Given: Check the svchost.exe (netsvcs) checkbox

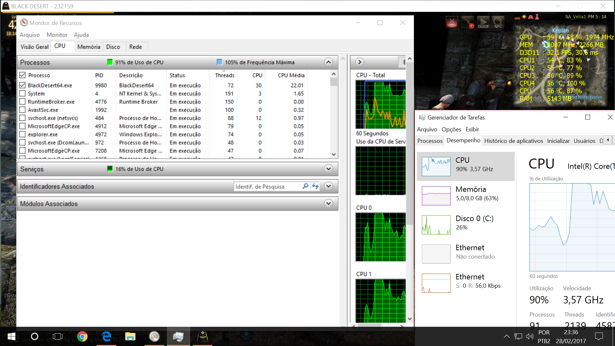Looking at the screenshot, I should coord(22,118).
